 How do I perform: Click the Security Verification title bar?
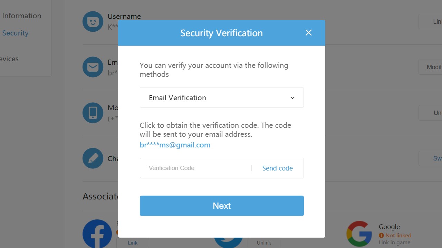[221, 33]
